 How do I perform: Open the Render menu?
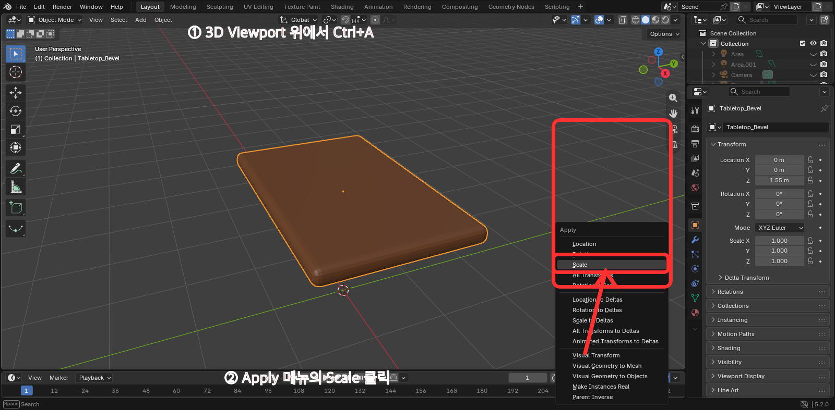point(62,7)
